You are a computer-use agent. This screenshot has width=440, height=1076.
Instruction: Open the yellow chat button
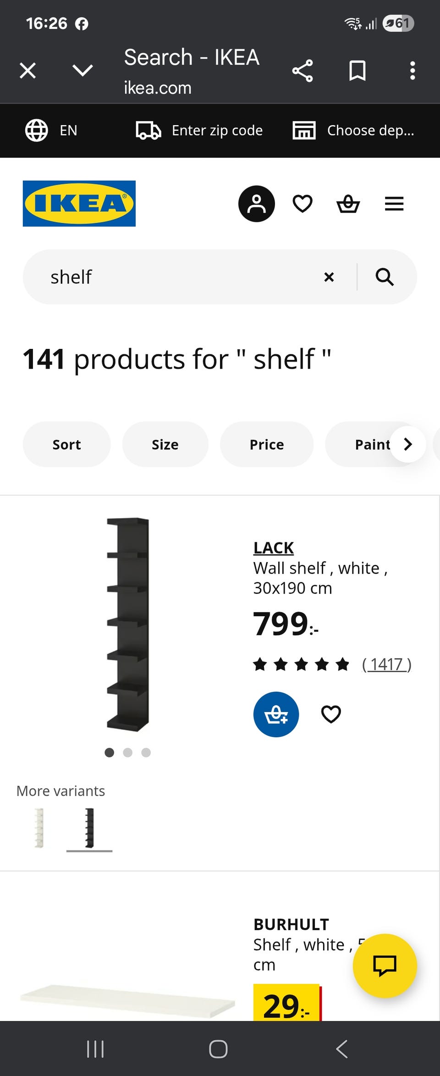click(x=385, y=966)
